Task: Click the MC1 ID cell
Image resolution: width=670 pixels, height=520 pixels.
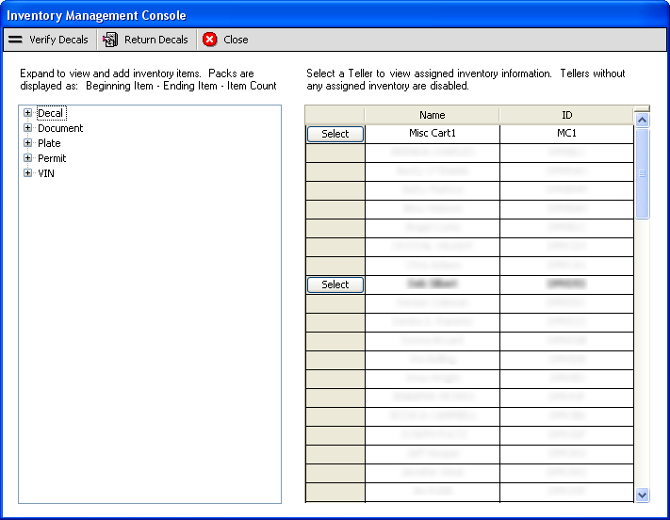Action: (x=566, y=134)
